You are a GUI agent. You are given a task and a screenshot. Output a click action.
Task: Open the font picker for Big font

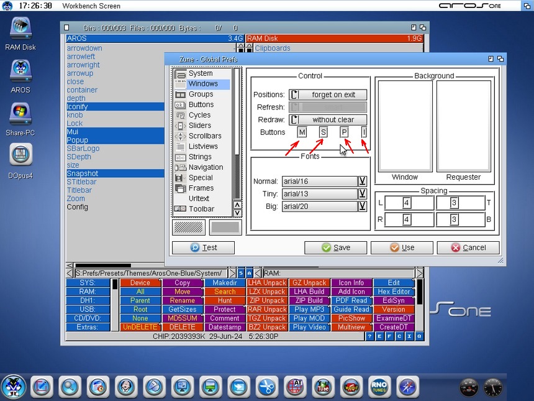pos(363,206)
